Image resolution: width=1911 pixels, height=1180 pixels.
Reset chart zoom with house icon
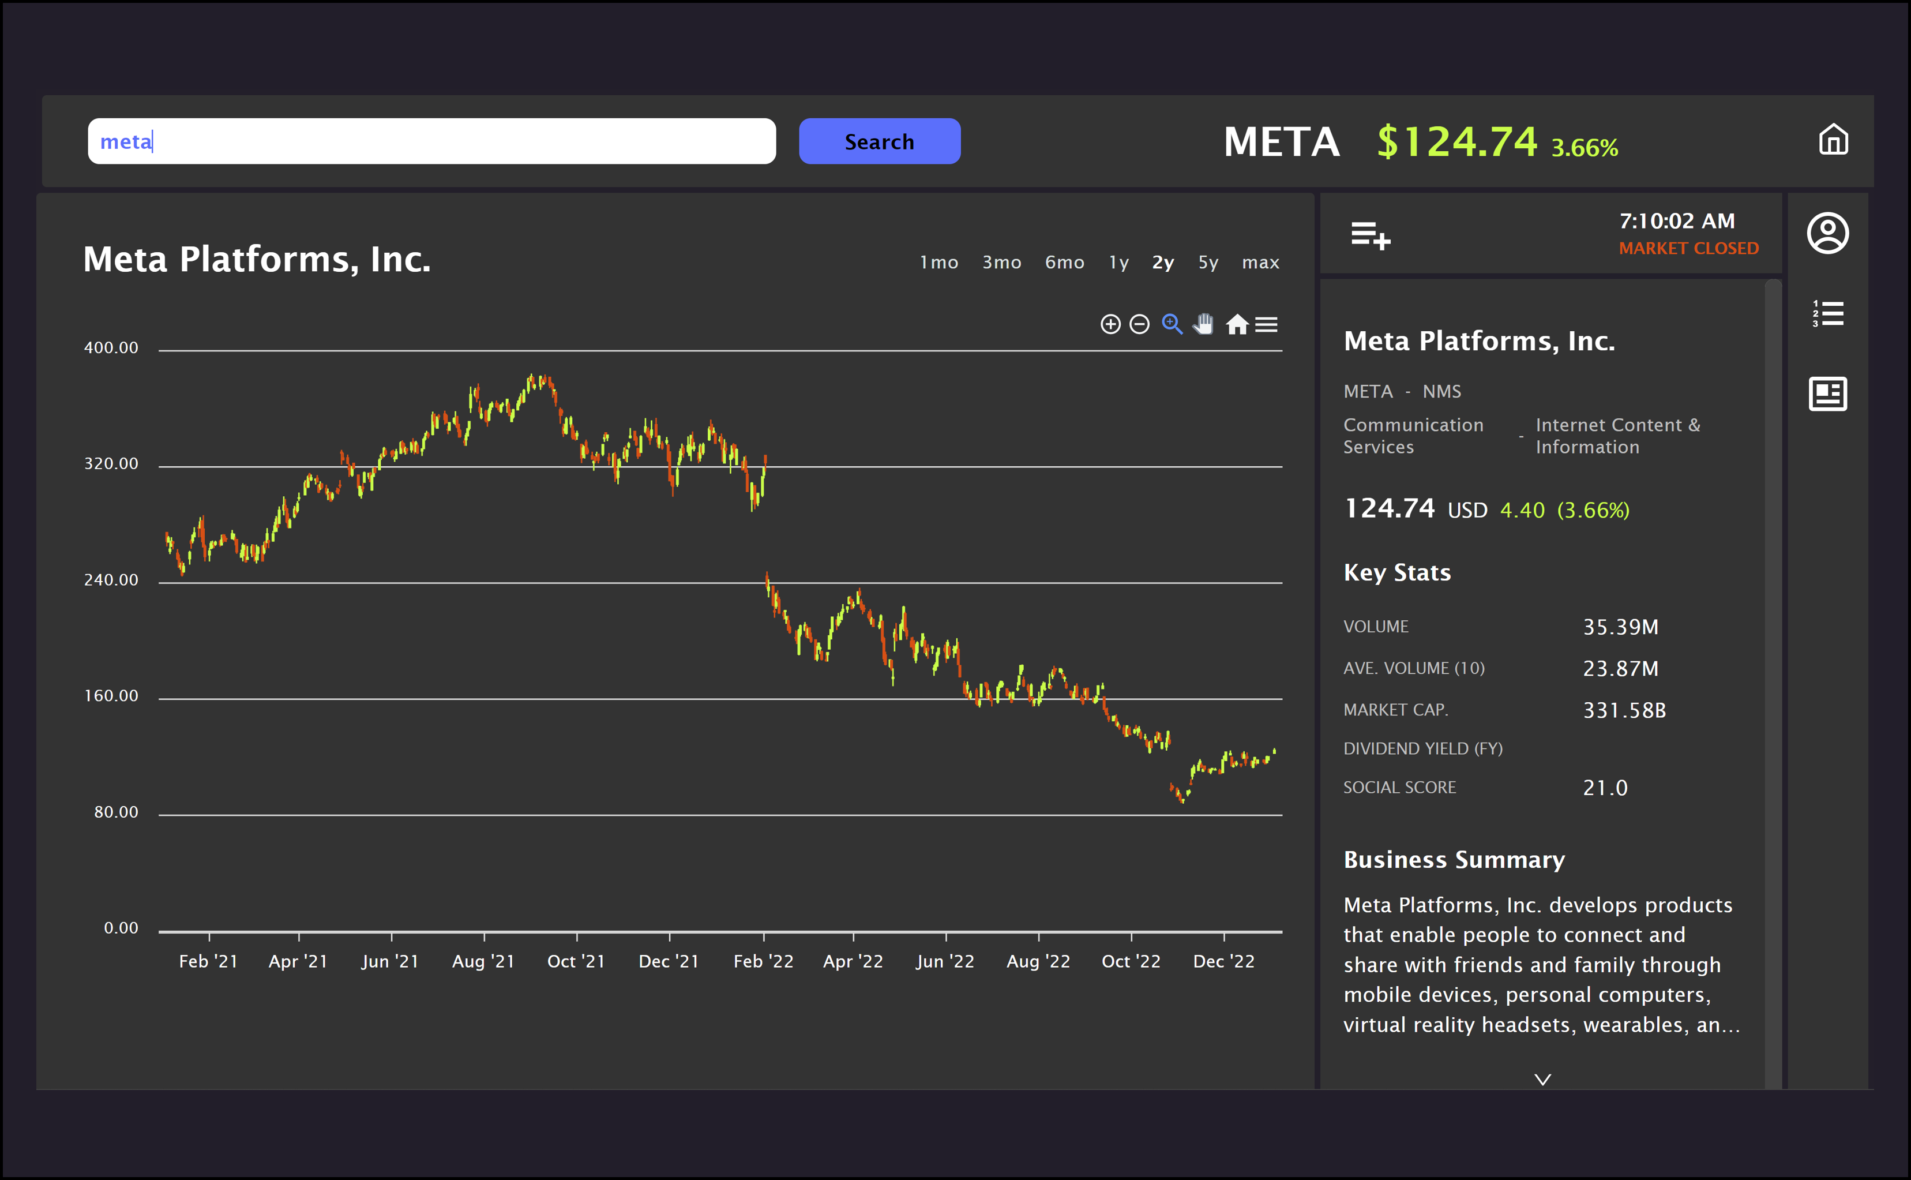click(x=1237, y=324)
